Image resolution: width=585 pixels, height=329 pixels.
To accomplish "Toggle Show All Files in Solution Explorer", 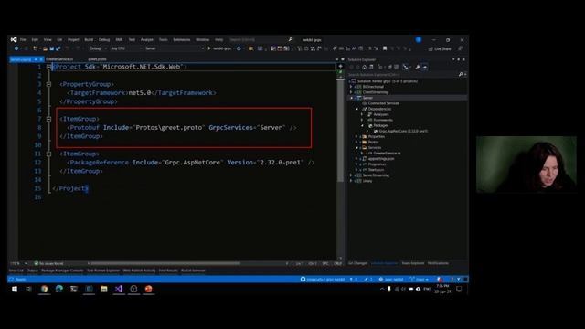I will click(396, 67).
